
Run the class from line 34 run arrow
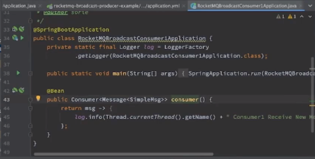click(x=22, y=38)
